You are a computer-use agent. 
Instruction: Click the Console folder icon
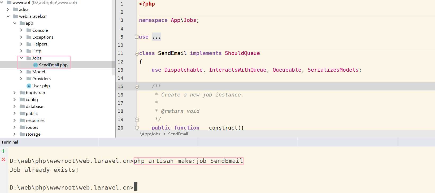coord(29,30)
